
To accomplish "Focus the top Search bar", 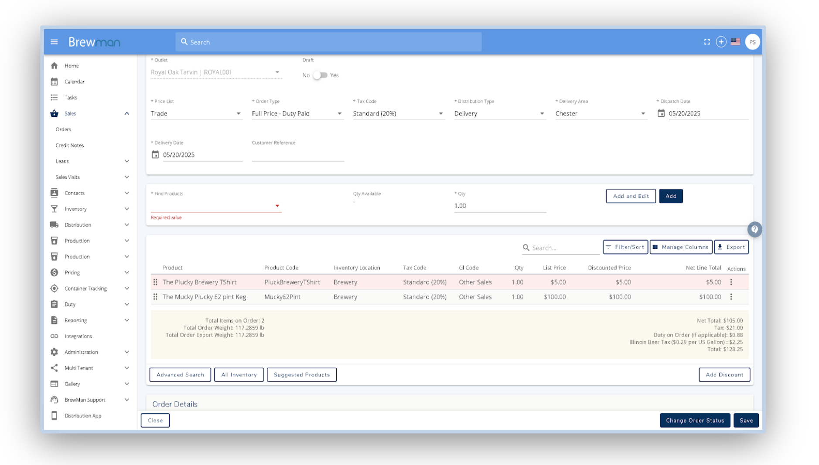I will tap(328, 42).
